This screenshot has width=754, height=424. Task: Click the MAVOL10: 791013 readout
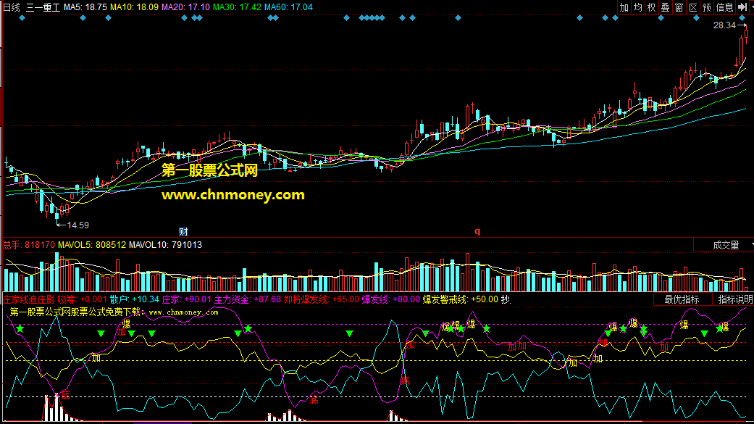coord(165,245)
